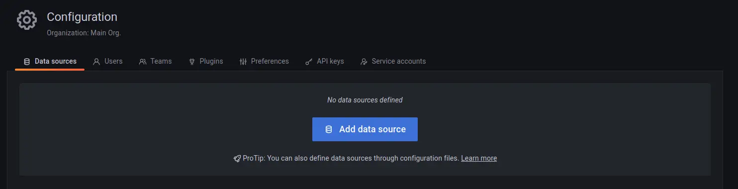738x189 pixels.
Task: Click the database icon inside the blue button
Action: pyautogui.click(x=329, y=129)
